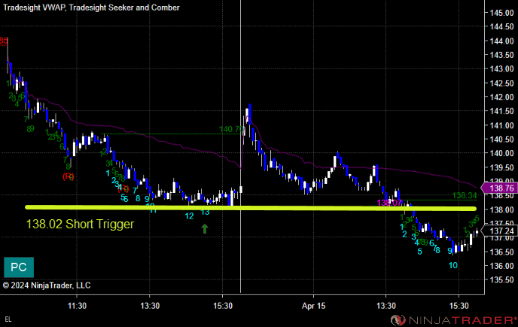
Task: Click the 11:30 time axis label
Action: [77, 306]
